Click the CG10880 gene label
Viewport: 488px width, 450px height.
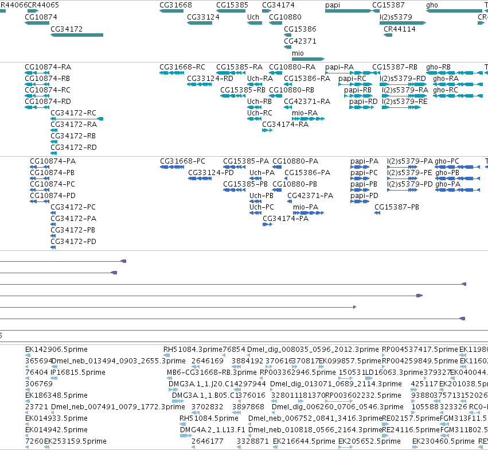(x=285, y=17)
